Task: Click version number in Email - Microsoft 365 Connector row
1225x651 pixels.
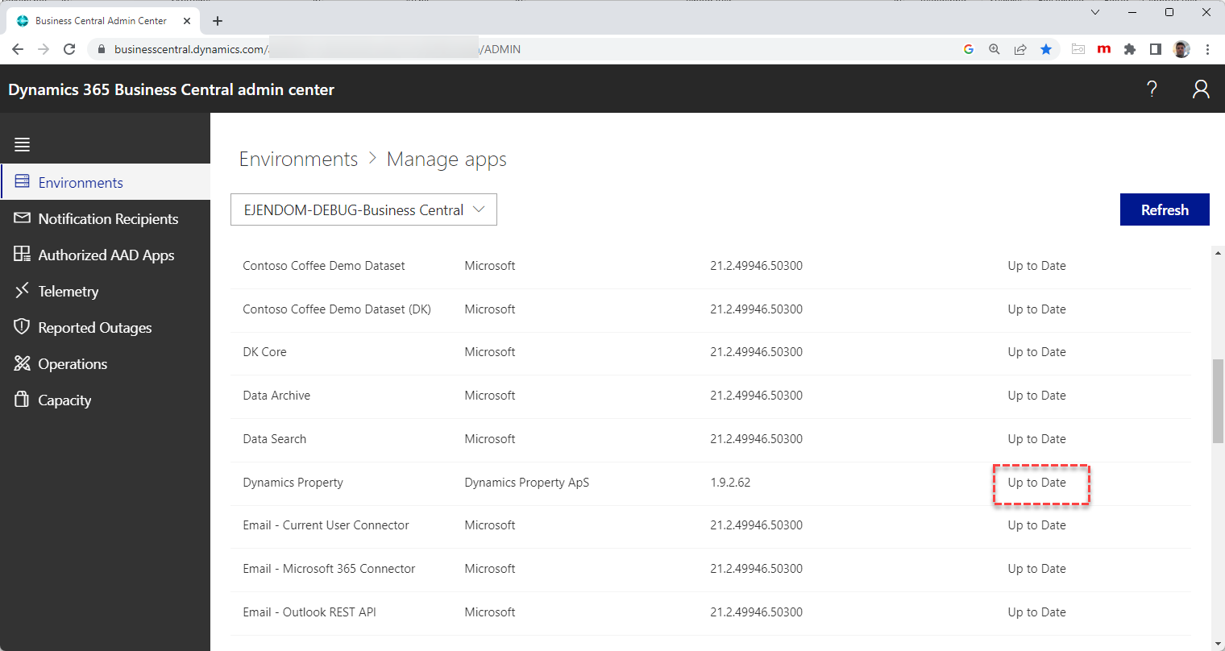Action: [756, 569]
